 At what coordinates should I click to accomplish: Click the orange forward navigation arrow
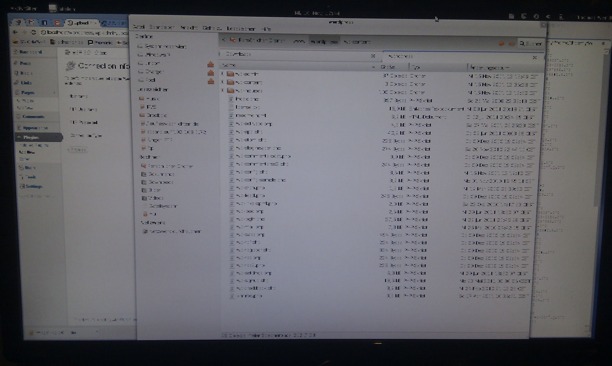pos(512,44)
